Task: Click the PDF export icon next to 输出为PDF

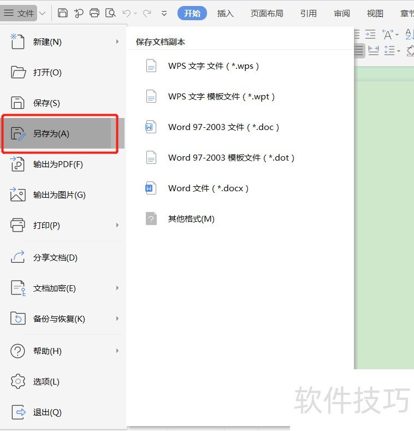Action: (17, 164)
